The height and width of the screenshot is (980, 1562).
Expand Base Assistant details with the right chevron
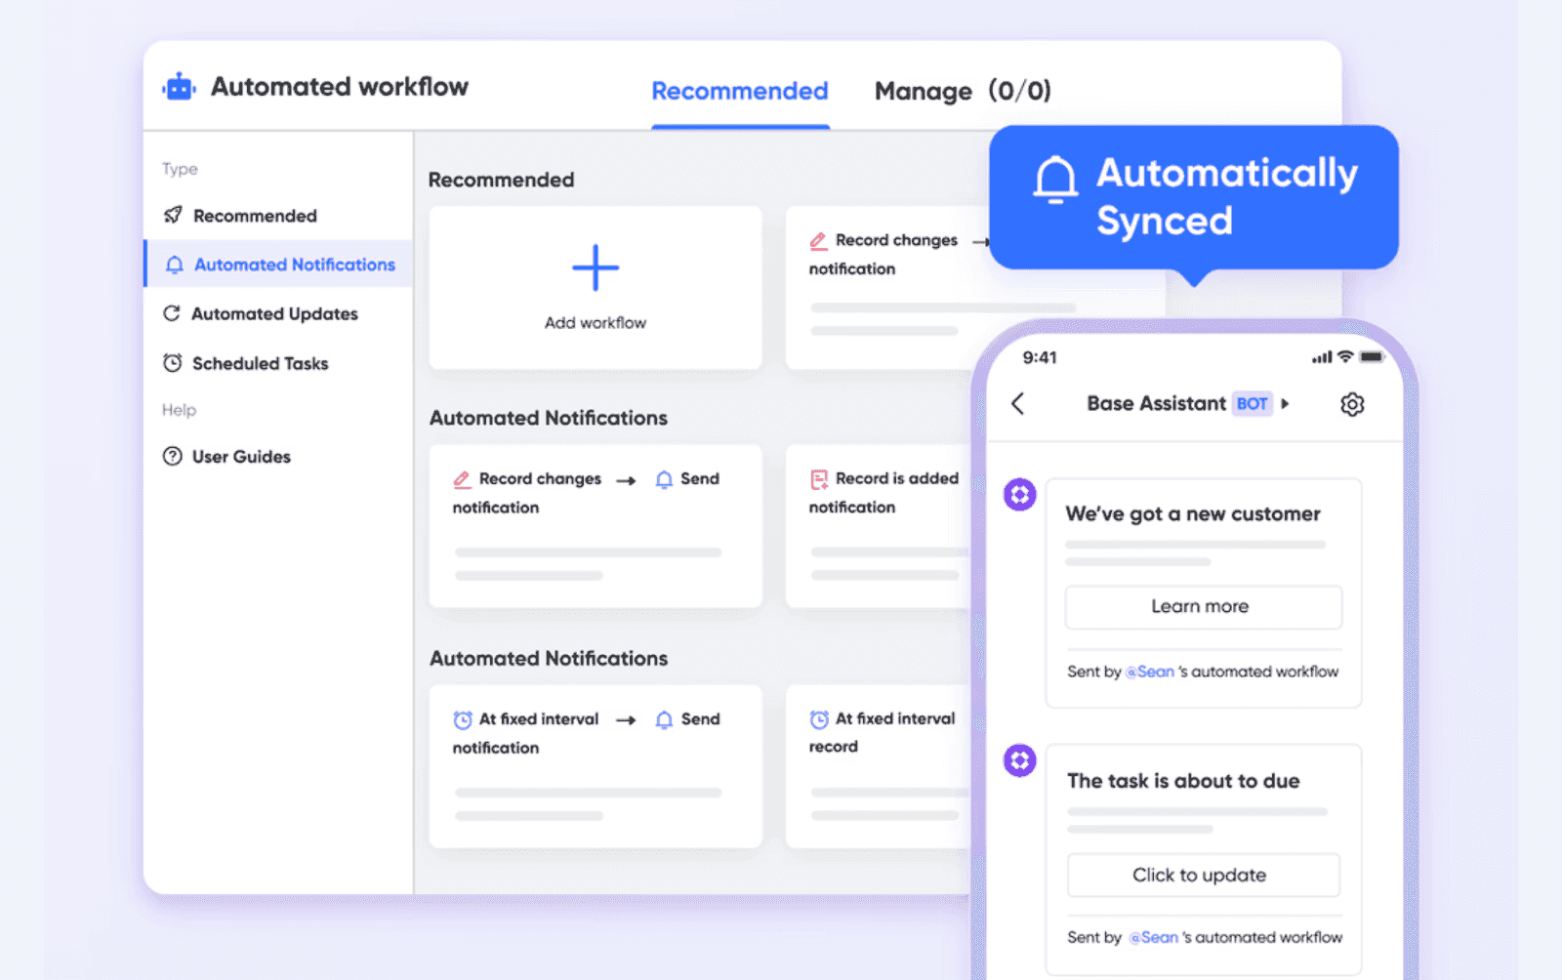(1287, 403)
